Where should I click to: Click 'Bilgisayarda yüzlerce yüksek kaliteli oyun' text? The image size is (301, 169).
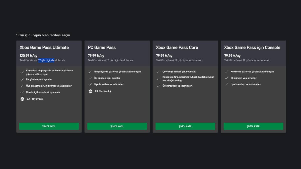tap(118, 72)
